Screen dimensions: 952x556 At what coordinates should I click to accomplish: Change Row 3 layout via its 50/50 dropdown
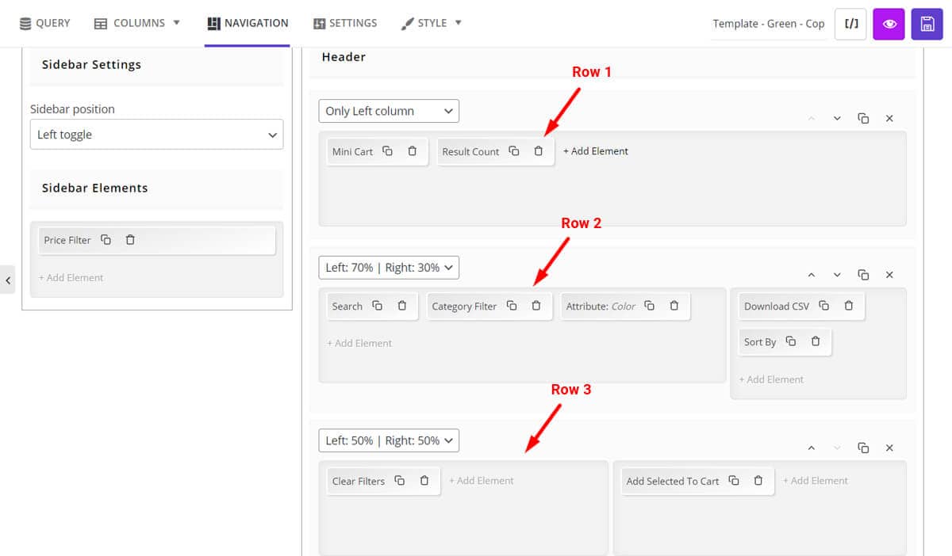388,440
